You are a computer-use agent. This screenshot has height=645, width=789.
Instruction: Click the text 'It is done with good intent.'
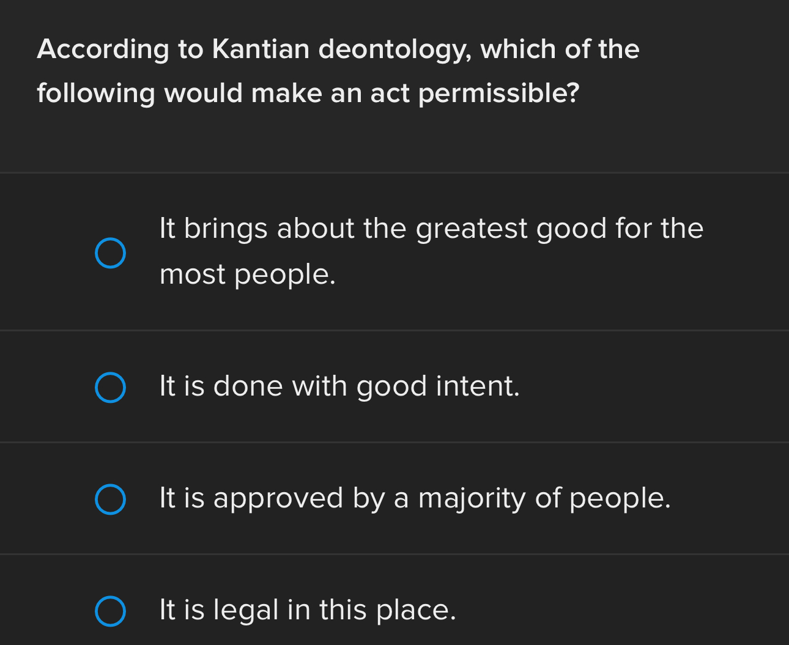339,386
